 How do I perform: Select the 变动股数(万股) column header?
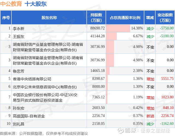165,17
